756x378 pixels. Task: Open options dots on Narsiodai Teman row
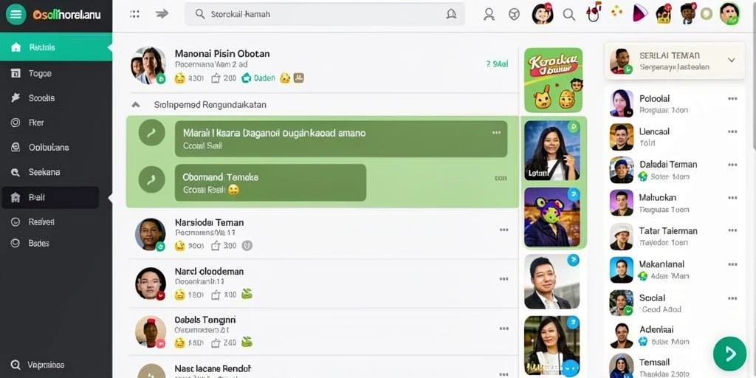[x=504, y=230]
